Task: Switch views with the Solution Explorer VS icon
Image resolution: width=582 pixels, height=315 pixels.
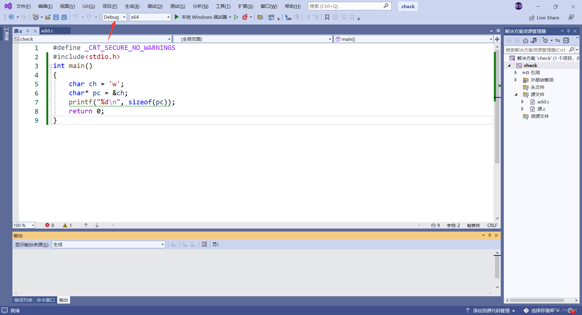Action: coord(534,41)
